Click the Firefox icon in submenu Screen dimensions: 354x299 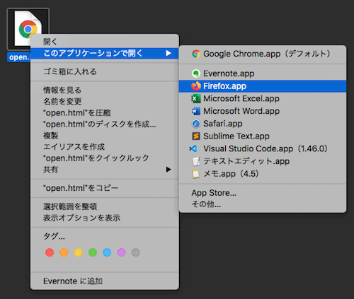pos(196,86)
